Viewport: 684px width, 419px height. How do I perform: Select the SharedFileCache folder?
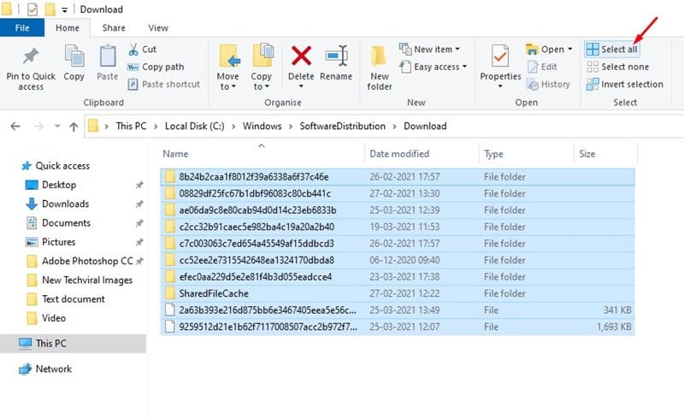pos(398,293)
